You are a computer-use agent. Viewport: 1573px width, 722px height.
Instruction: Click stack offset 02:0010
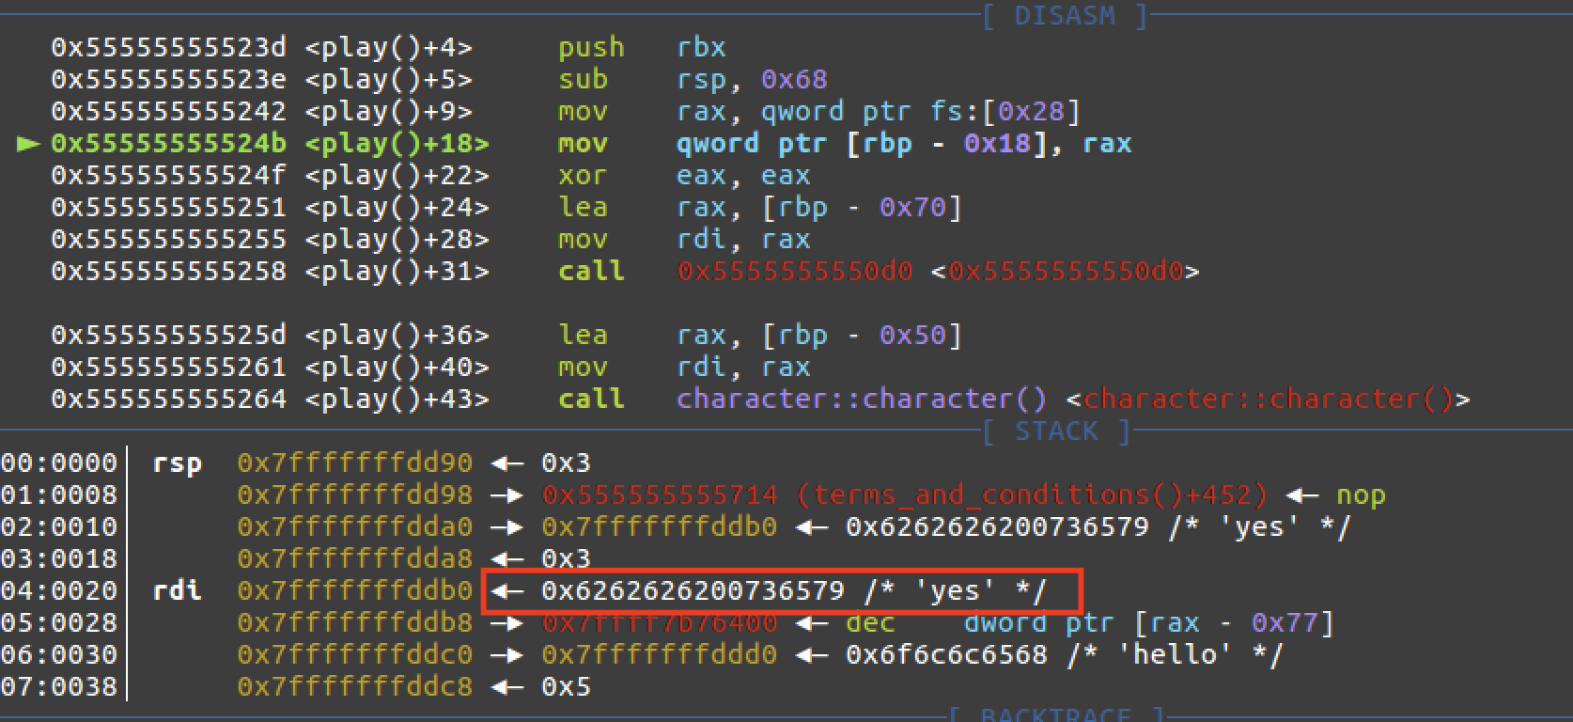[59, 526]
